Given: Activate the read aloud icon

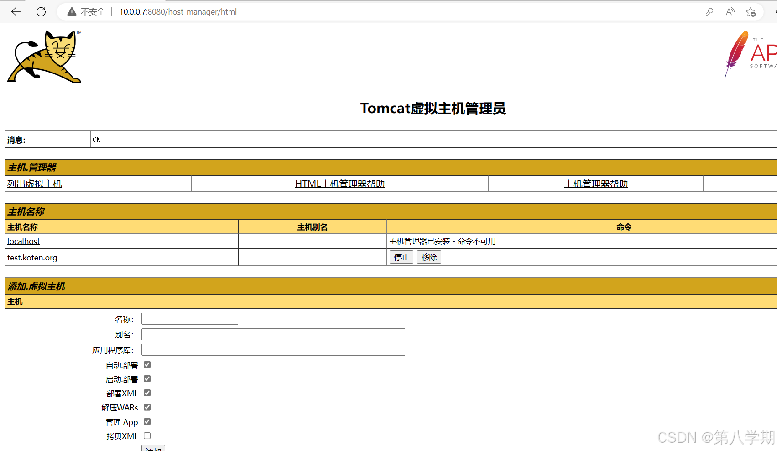Looking at the screenshot, I should click(730, 12).
